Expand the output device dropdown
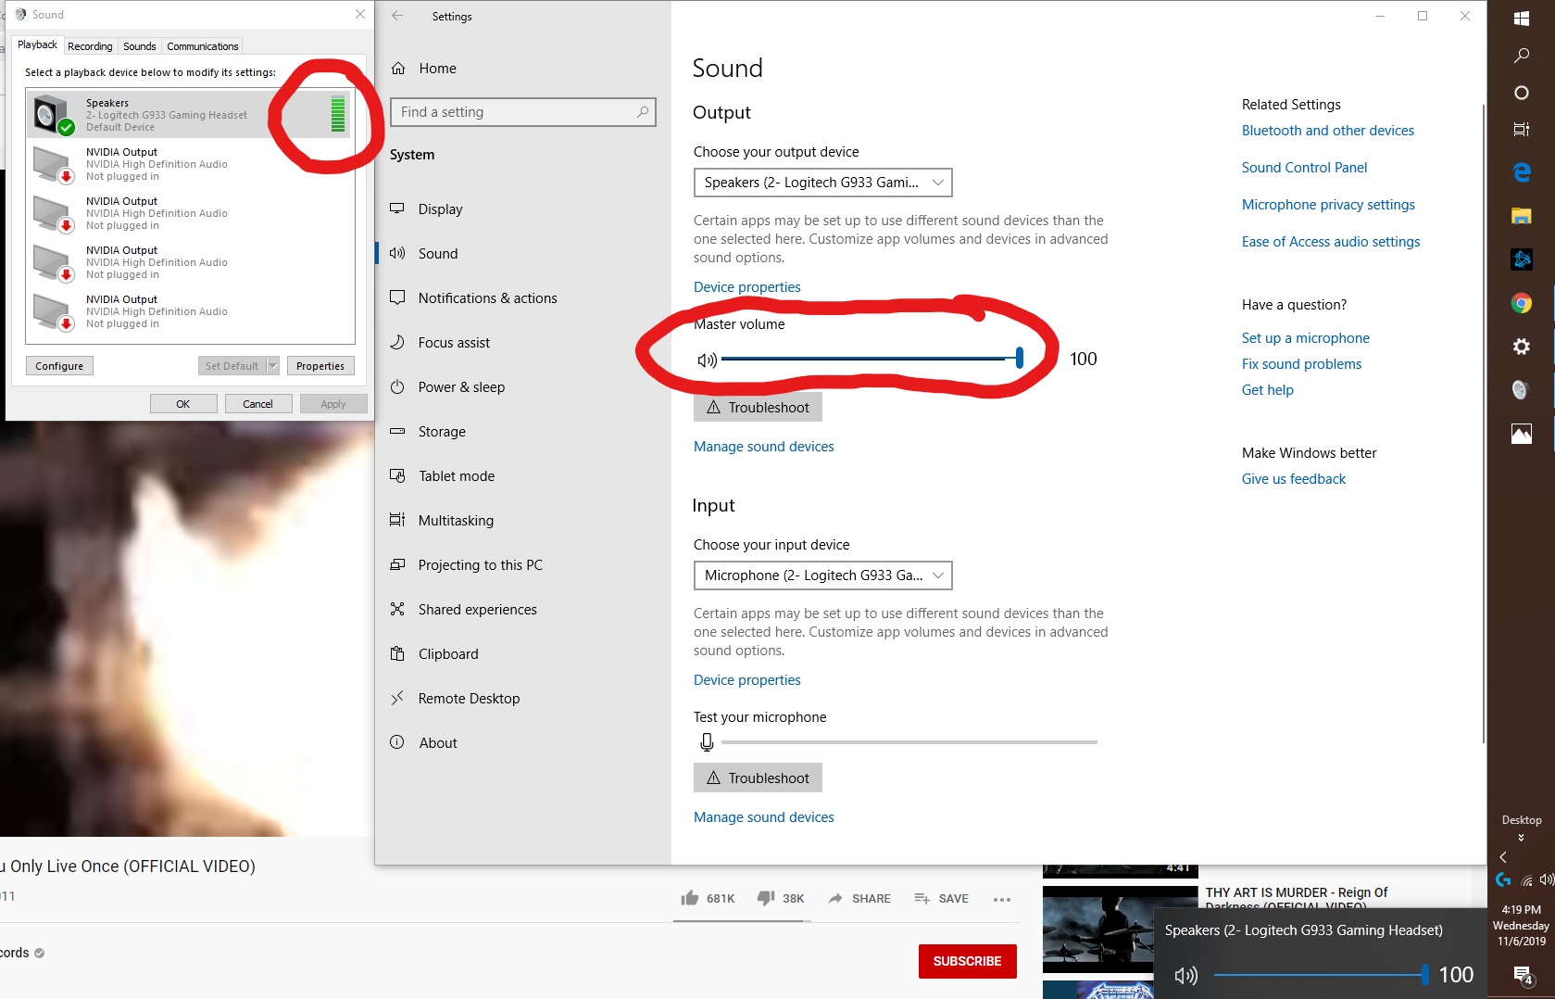This screenshot has height=999, width=1555. (x=822, y=183)
